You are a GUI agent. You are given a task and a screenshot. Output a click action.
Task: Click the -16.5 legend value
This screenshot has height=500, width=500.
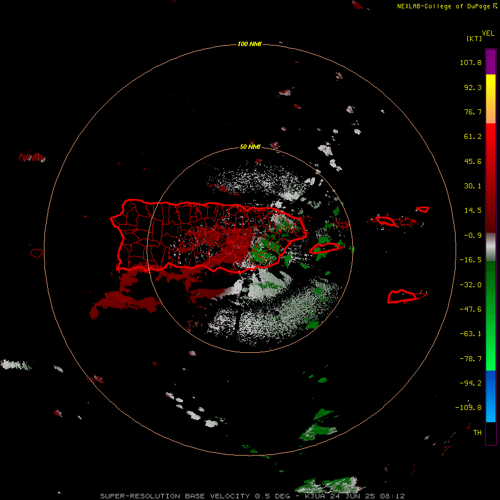point(471,260)
